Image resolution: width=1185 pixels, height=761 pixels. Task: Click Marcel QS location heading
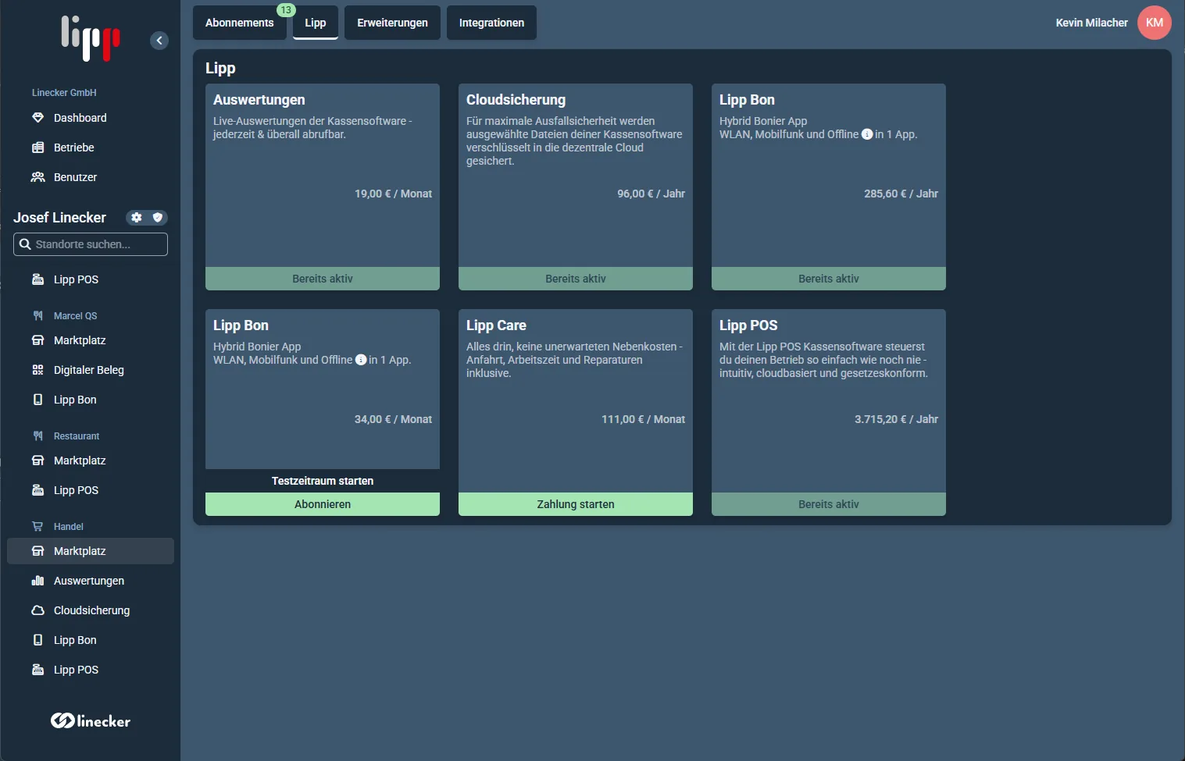click(75, 316)
